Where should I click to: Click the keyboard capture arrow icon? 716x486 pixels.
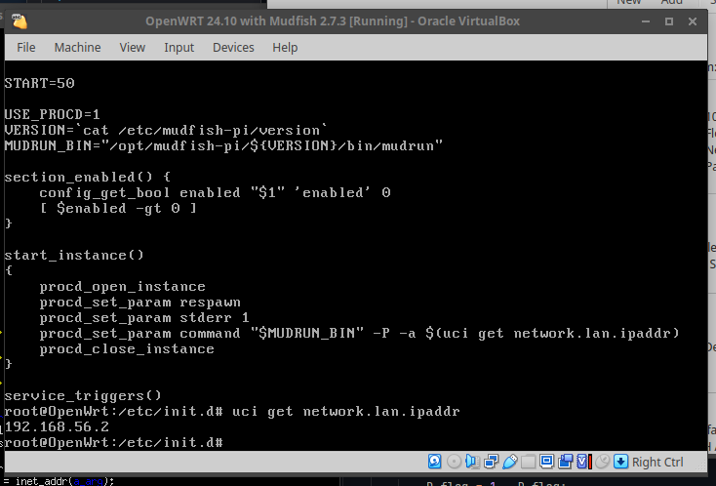tap(620, 462)
